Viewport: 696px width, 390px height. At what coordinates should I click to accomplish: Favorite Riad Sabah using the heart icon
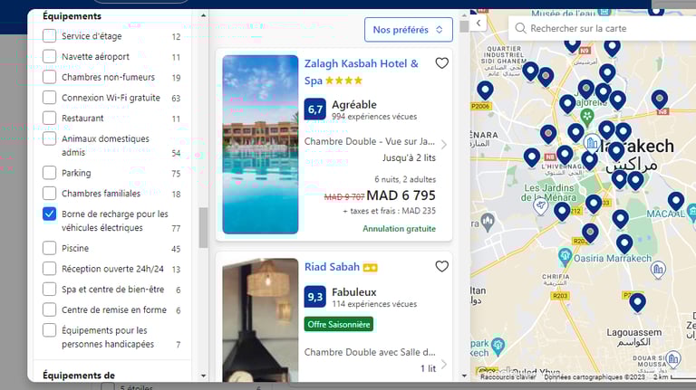pos(441,266)
